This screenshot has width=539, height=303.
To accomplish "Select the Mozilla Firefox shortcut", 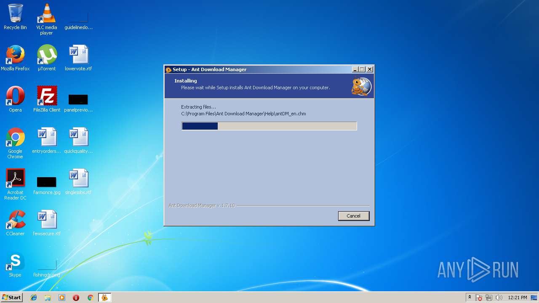I will coord(15,58).
